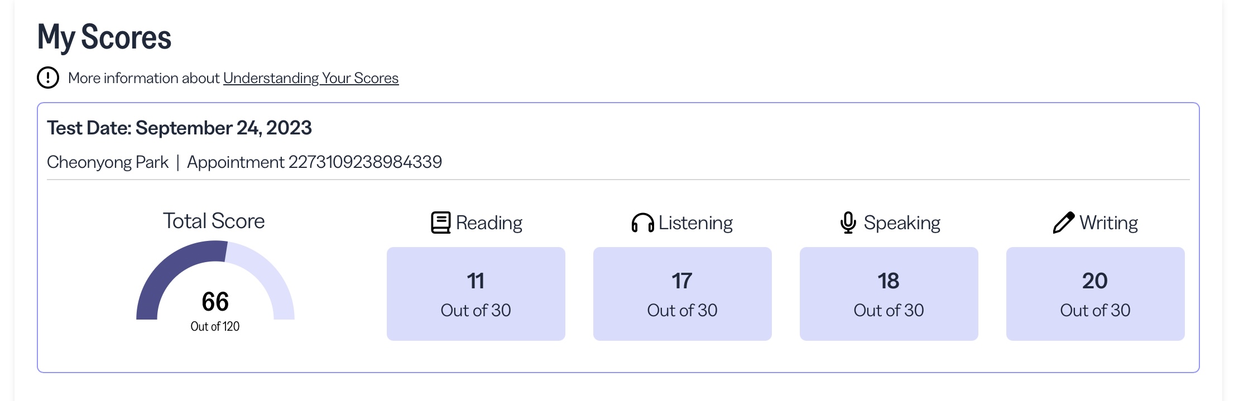Click the My Scores heading
The width and height of the screenshot is (1258, 401).
(x=104, y=37)
